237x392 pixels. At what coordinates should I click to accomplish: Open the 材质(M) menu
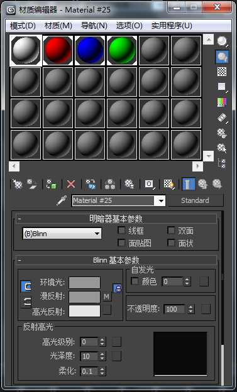pos(58,26)
